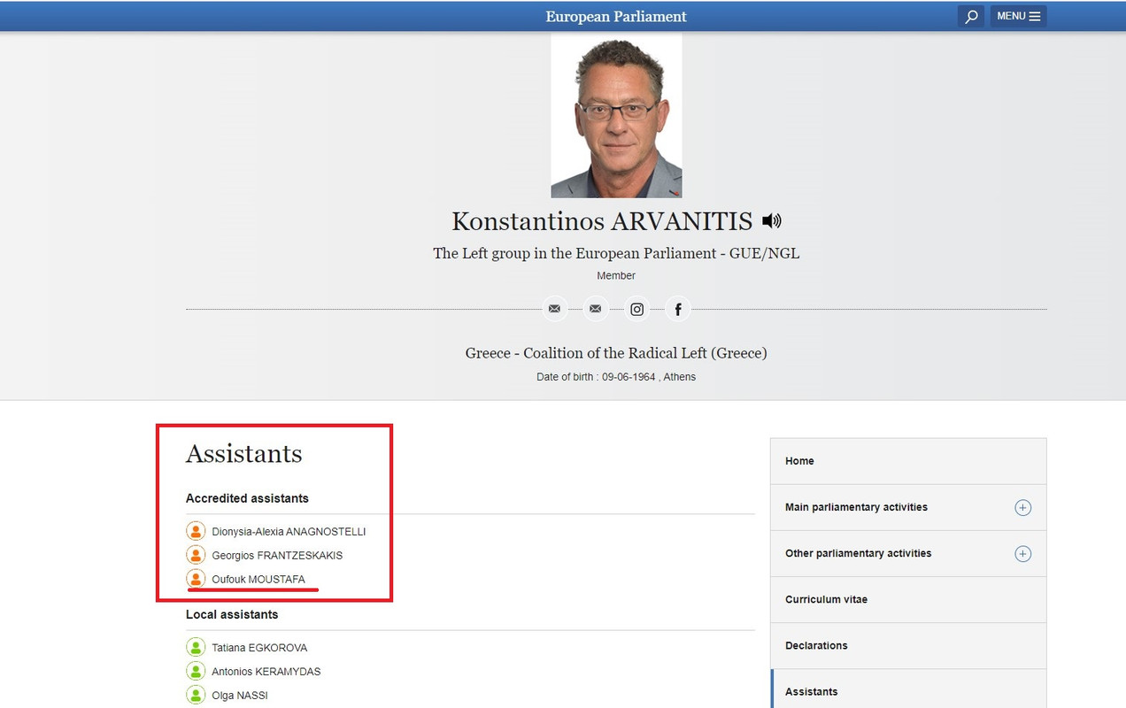Select the name Georgios FRANTZESKAKIS
The height and width of the screenshot is (708, 1126).
pos(277,556)
